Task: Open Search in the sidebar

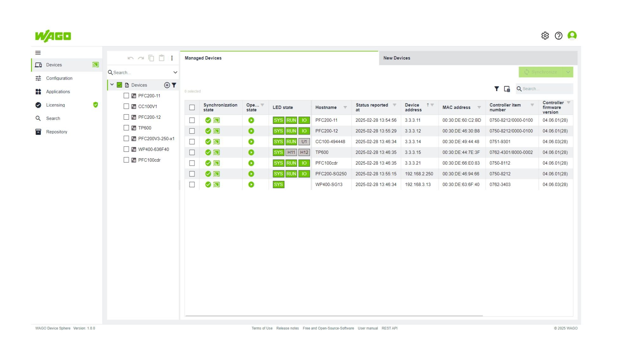Action: (x=67, y=118)
